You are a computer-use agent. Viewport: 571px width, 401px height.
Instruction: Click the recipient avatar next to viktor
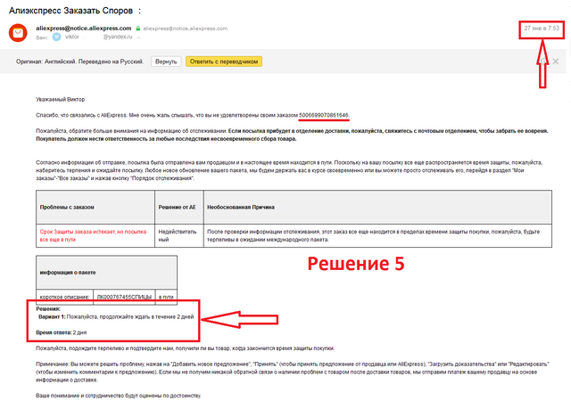[x=56, y=37]
